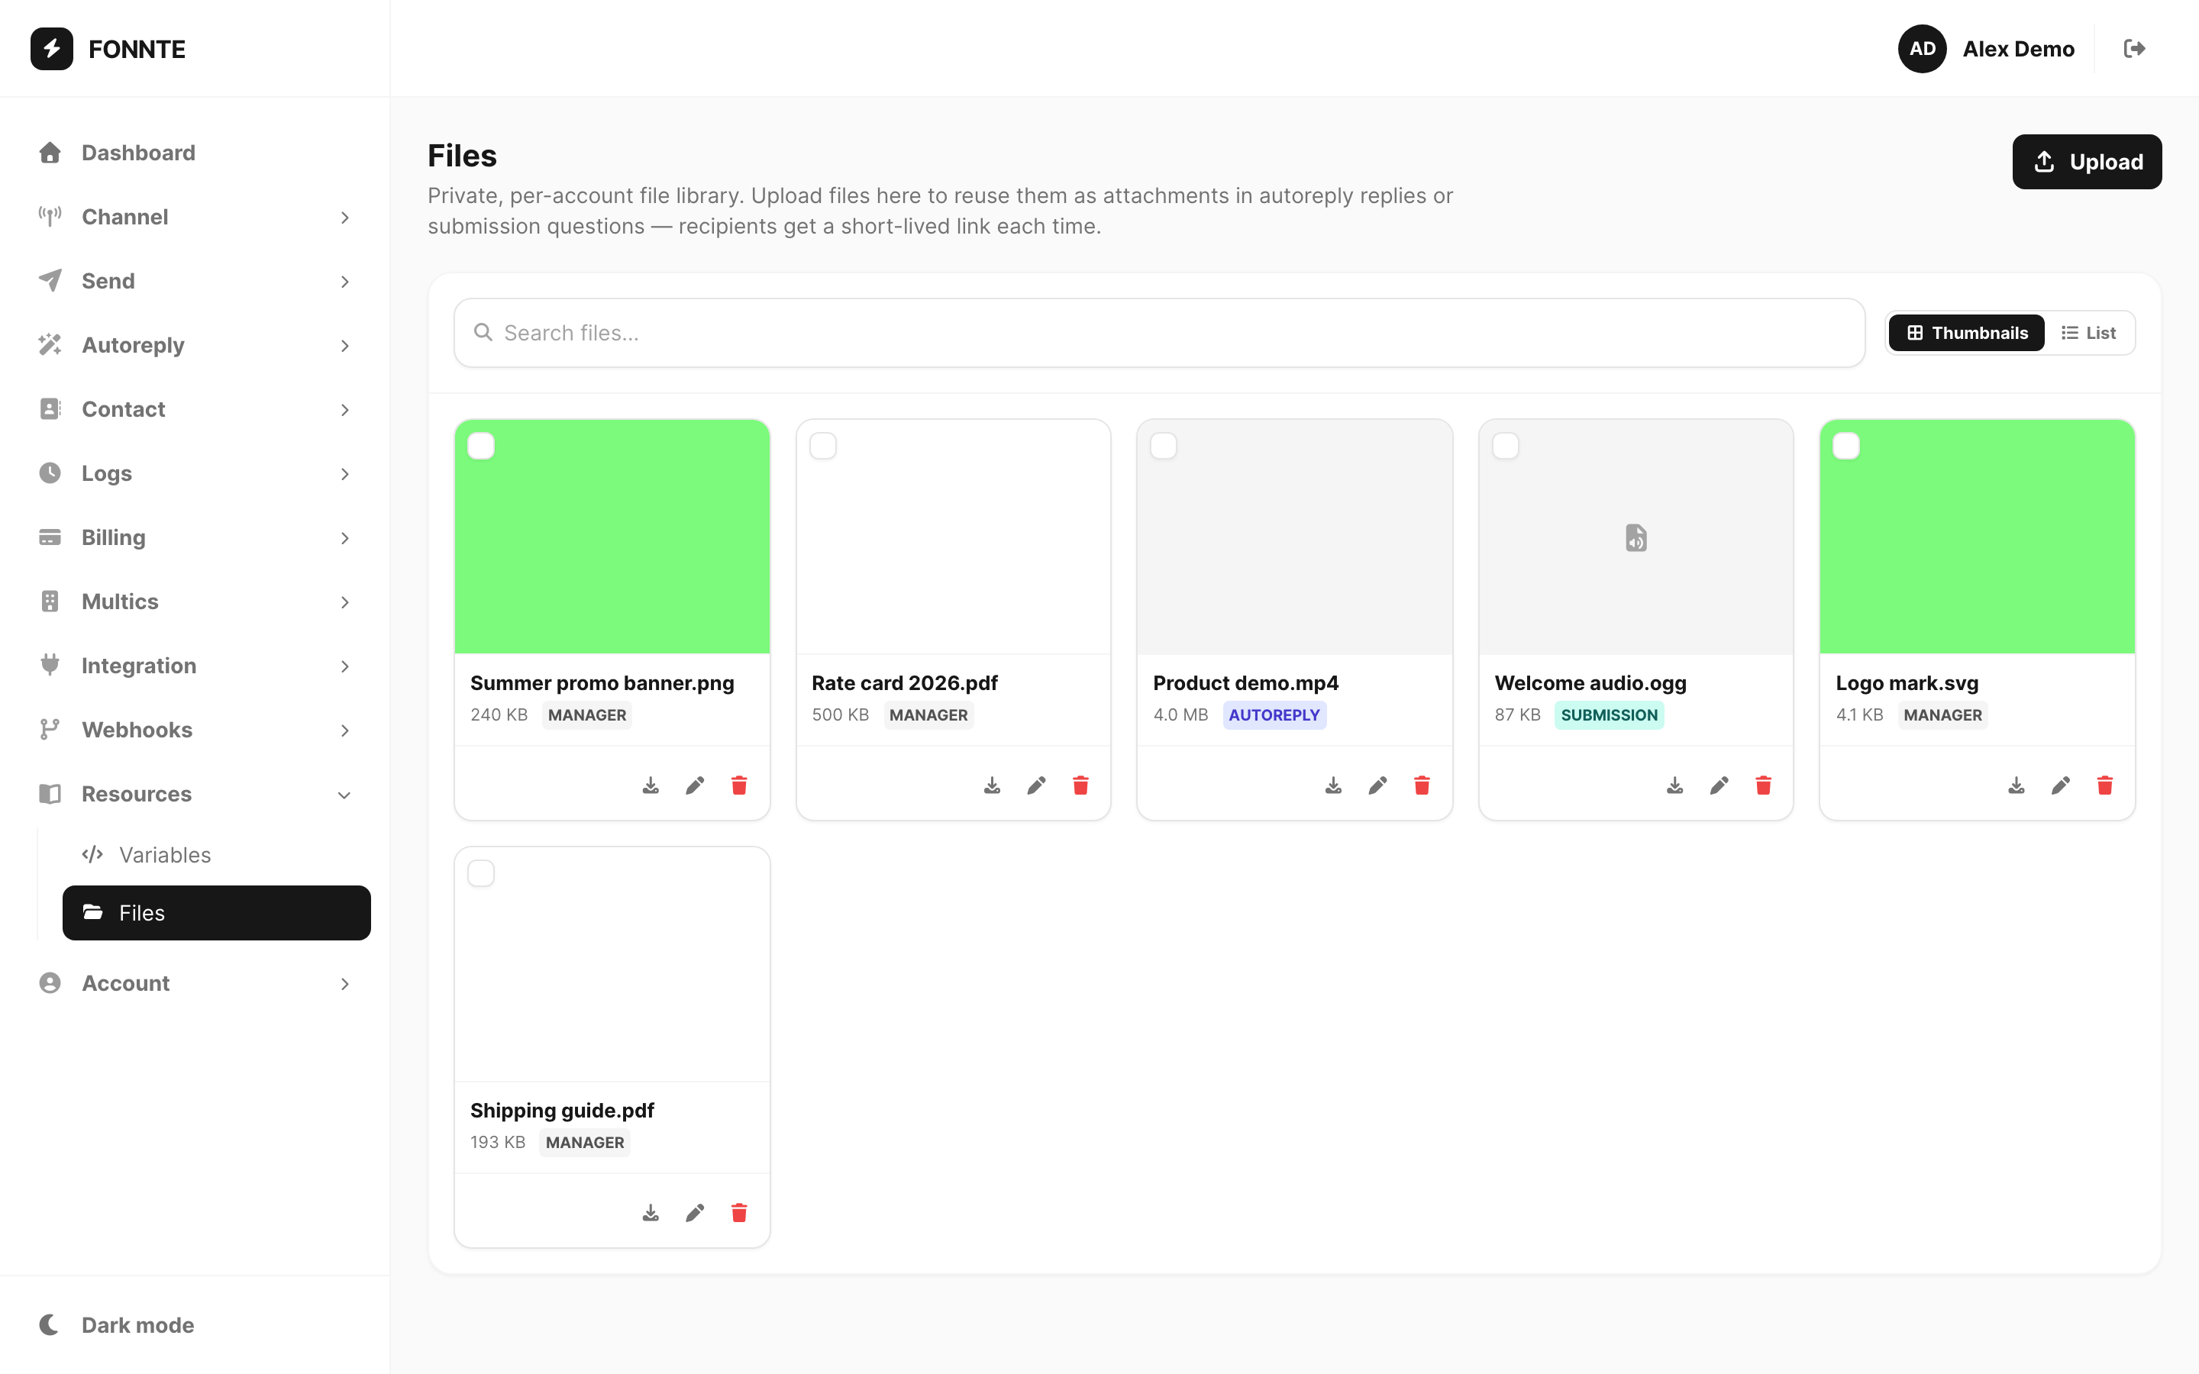
Task: Click the AUTOREPLY tag on Product demo.mp4
Action: point(1274,715)
